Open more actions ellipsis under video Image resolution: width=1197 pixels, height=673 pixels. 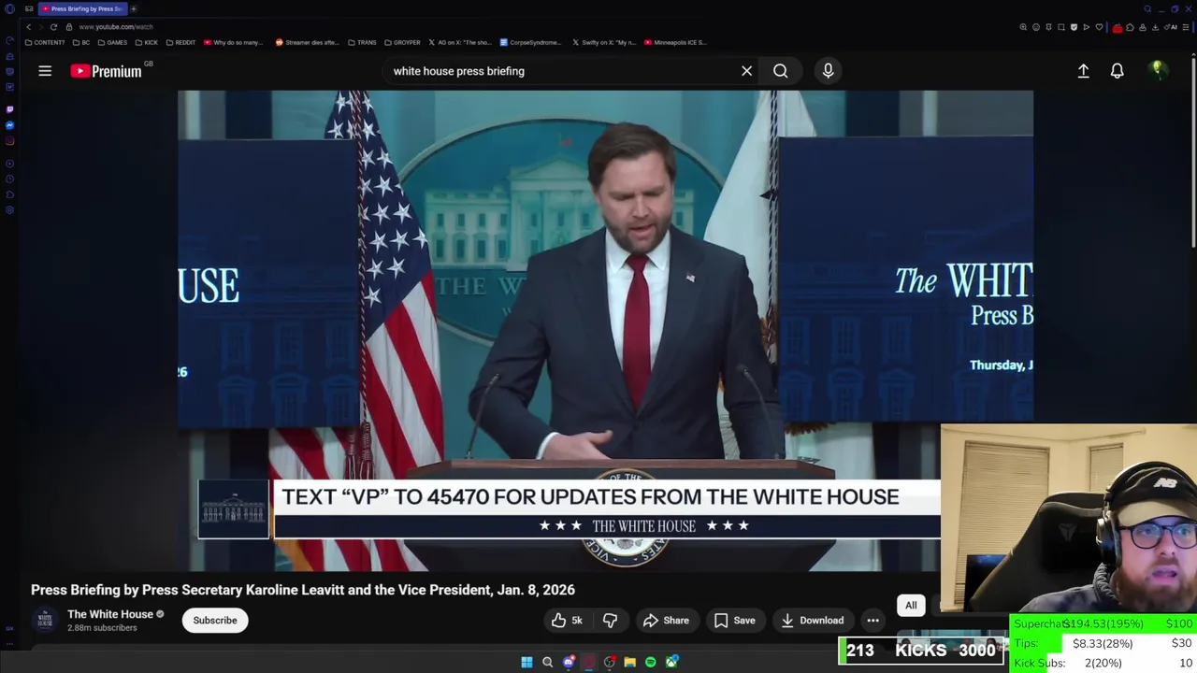[873, 620]
